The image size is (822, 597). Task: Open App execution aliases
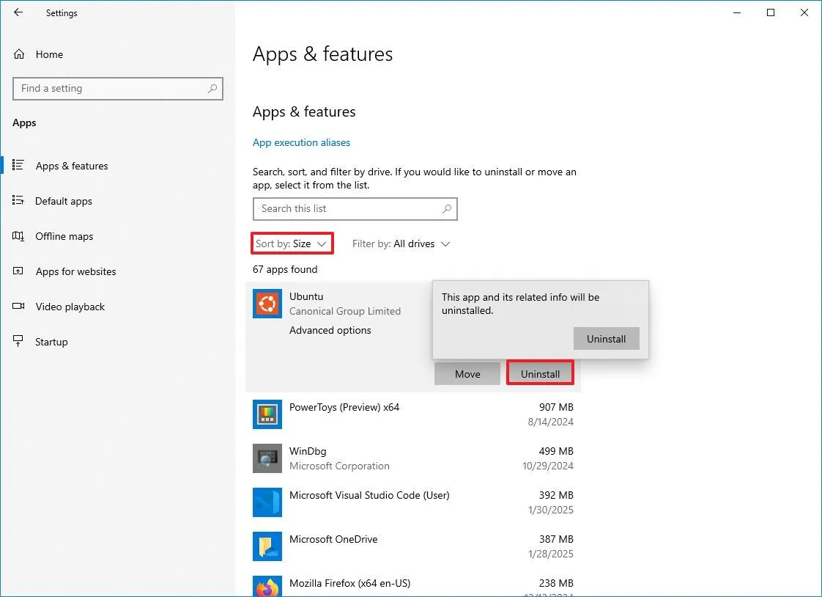point(301,142)
